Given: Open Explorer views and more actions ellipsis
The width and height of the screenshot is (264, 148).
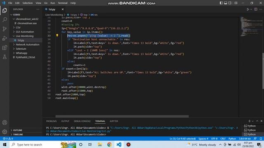Looking at the screenshot, I should point(38,9).
